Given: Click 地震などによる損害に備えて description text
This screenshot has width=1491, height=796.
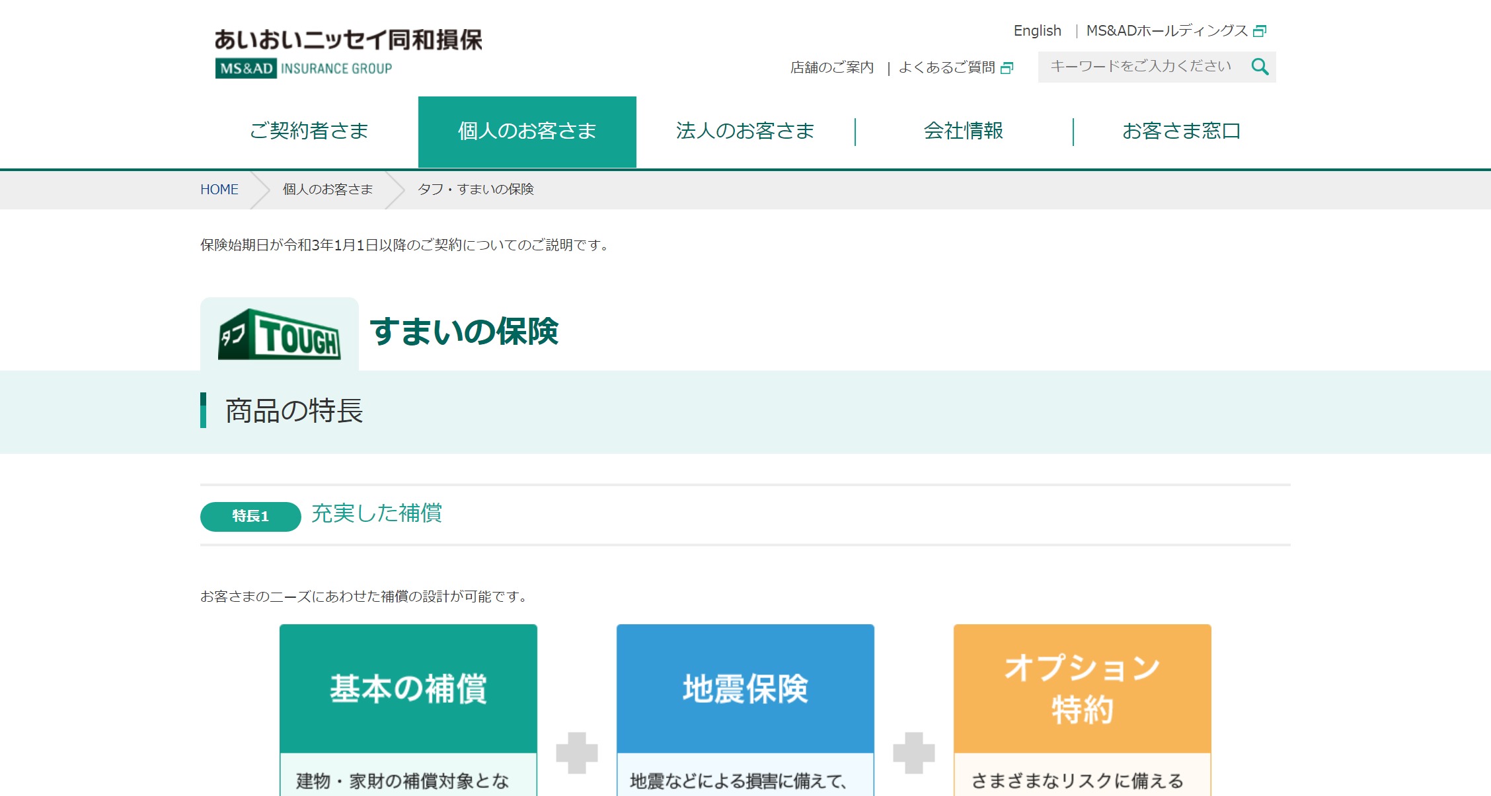Looking at the screenshot, I should [x=738, y=781].
